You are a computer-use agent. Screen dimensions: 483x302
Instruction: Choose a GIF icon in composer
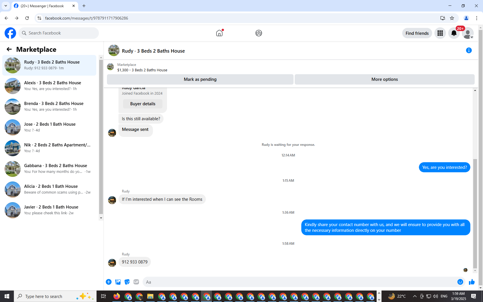pos(136,282)
